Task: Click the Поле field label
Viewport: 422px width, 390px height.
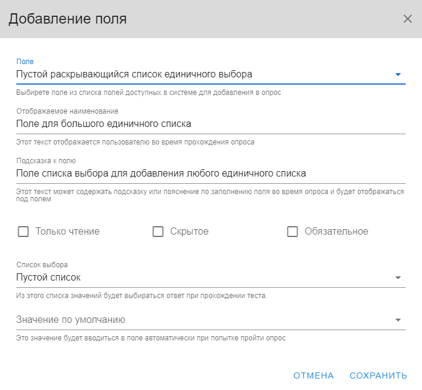Action: tap(25, 62)
